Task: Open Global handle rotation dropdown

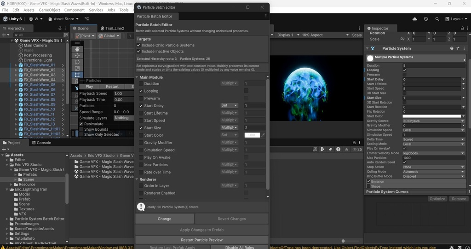Action: 109,36
